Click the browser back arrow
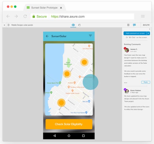 coord(8,16)
